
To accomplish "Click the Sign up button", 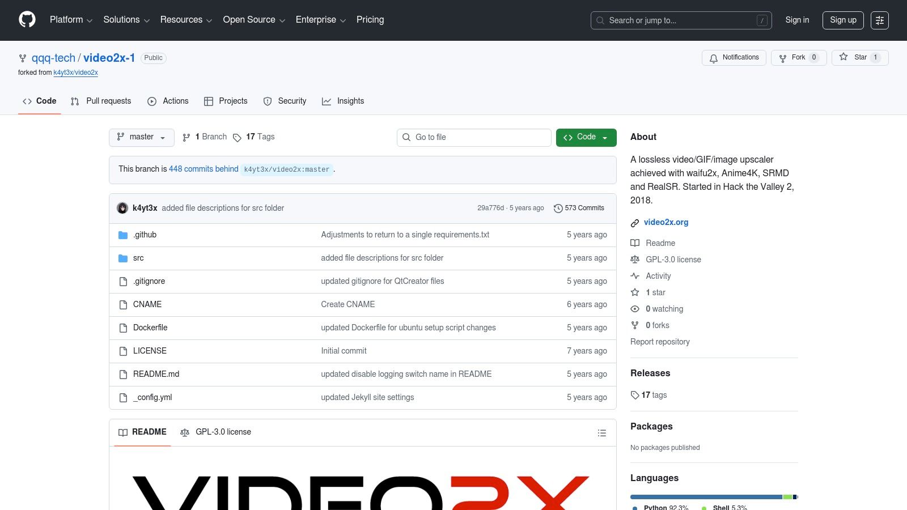I will [843, 20].
